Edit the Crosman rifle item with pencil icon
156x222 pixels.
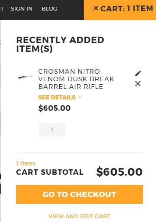pos(138,73)
